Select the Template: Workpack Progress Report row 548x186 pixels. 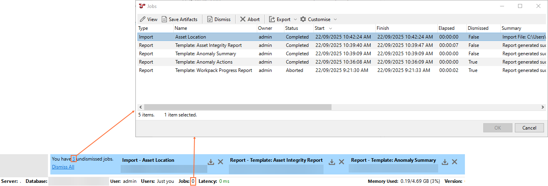(x=342, y=70)
